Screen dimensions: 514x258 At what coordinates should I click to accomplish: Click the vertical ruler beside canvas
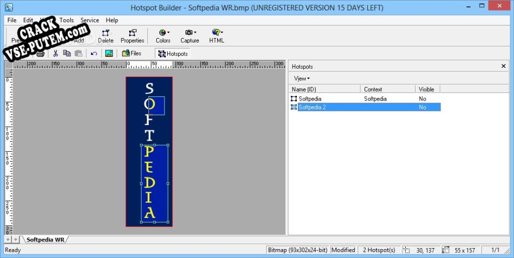(x=9, y=152)
